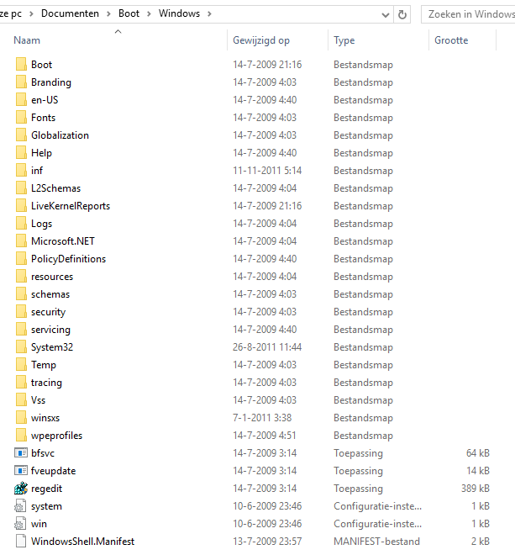Click the 11-11-2011 5:14 date of inf
This screenshot has height=555, width=515.
coord(267,171)
